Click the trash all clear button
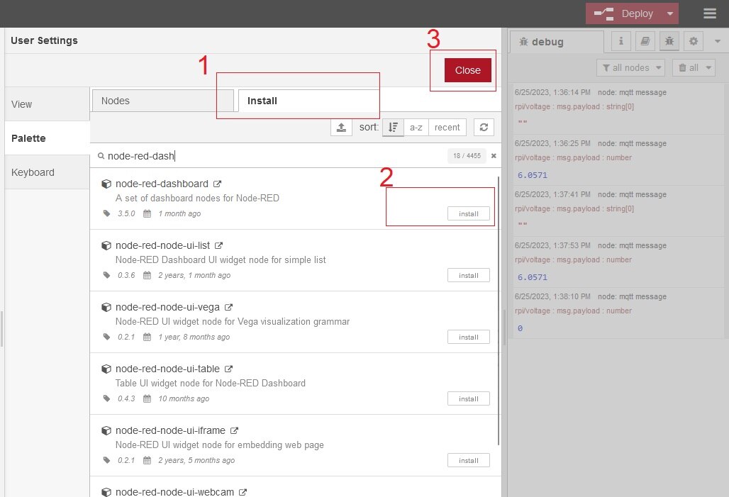Viewport: 729px width, 497px height. 688,68
